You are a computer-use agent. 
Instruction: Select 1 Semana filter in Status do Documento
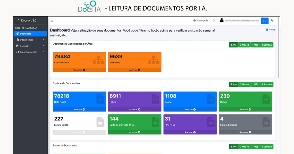click(266, 147)
